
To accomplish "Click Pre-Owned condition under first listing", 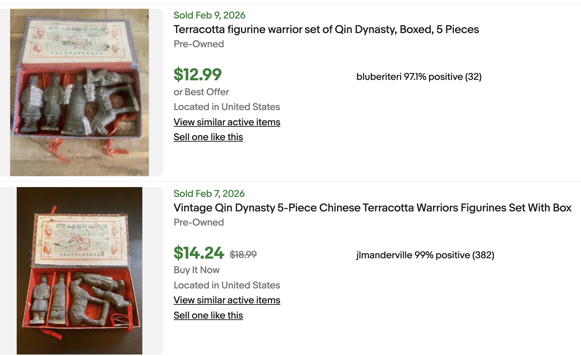I will point(199,44).
